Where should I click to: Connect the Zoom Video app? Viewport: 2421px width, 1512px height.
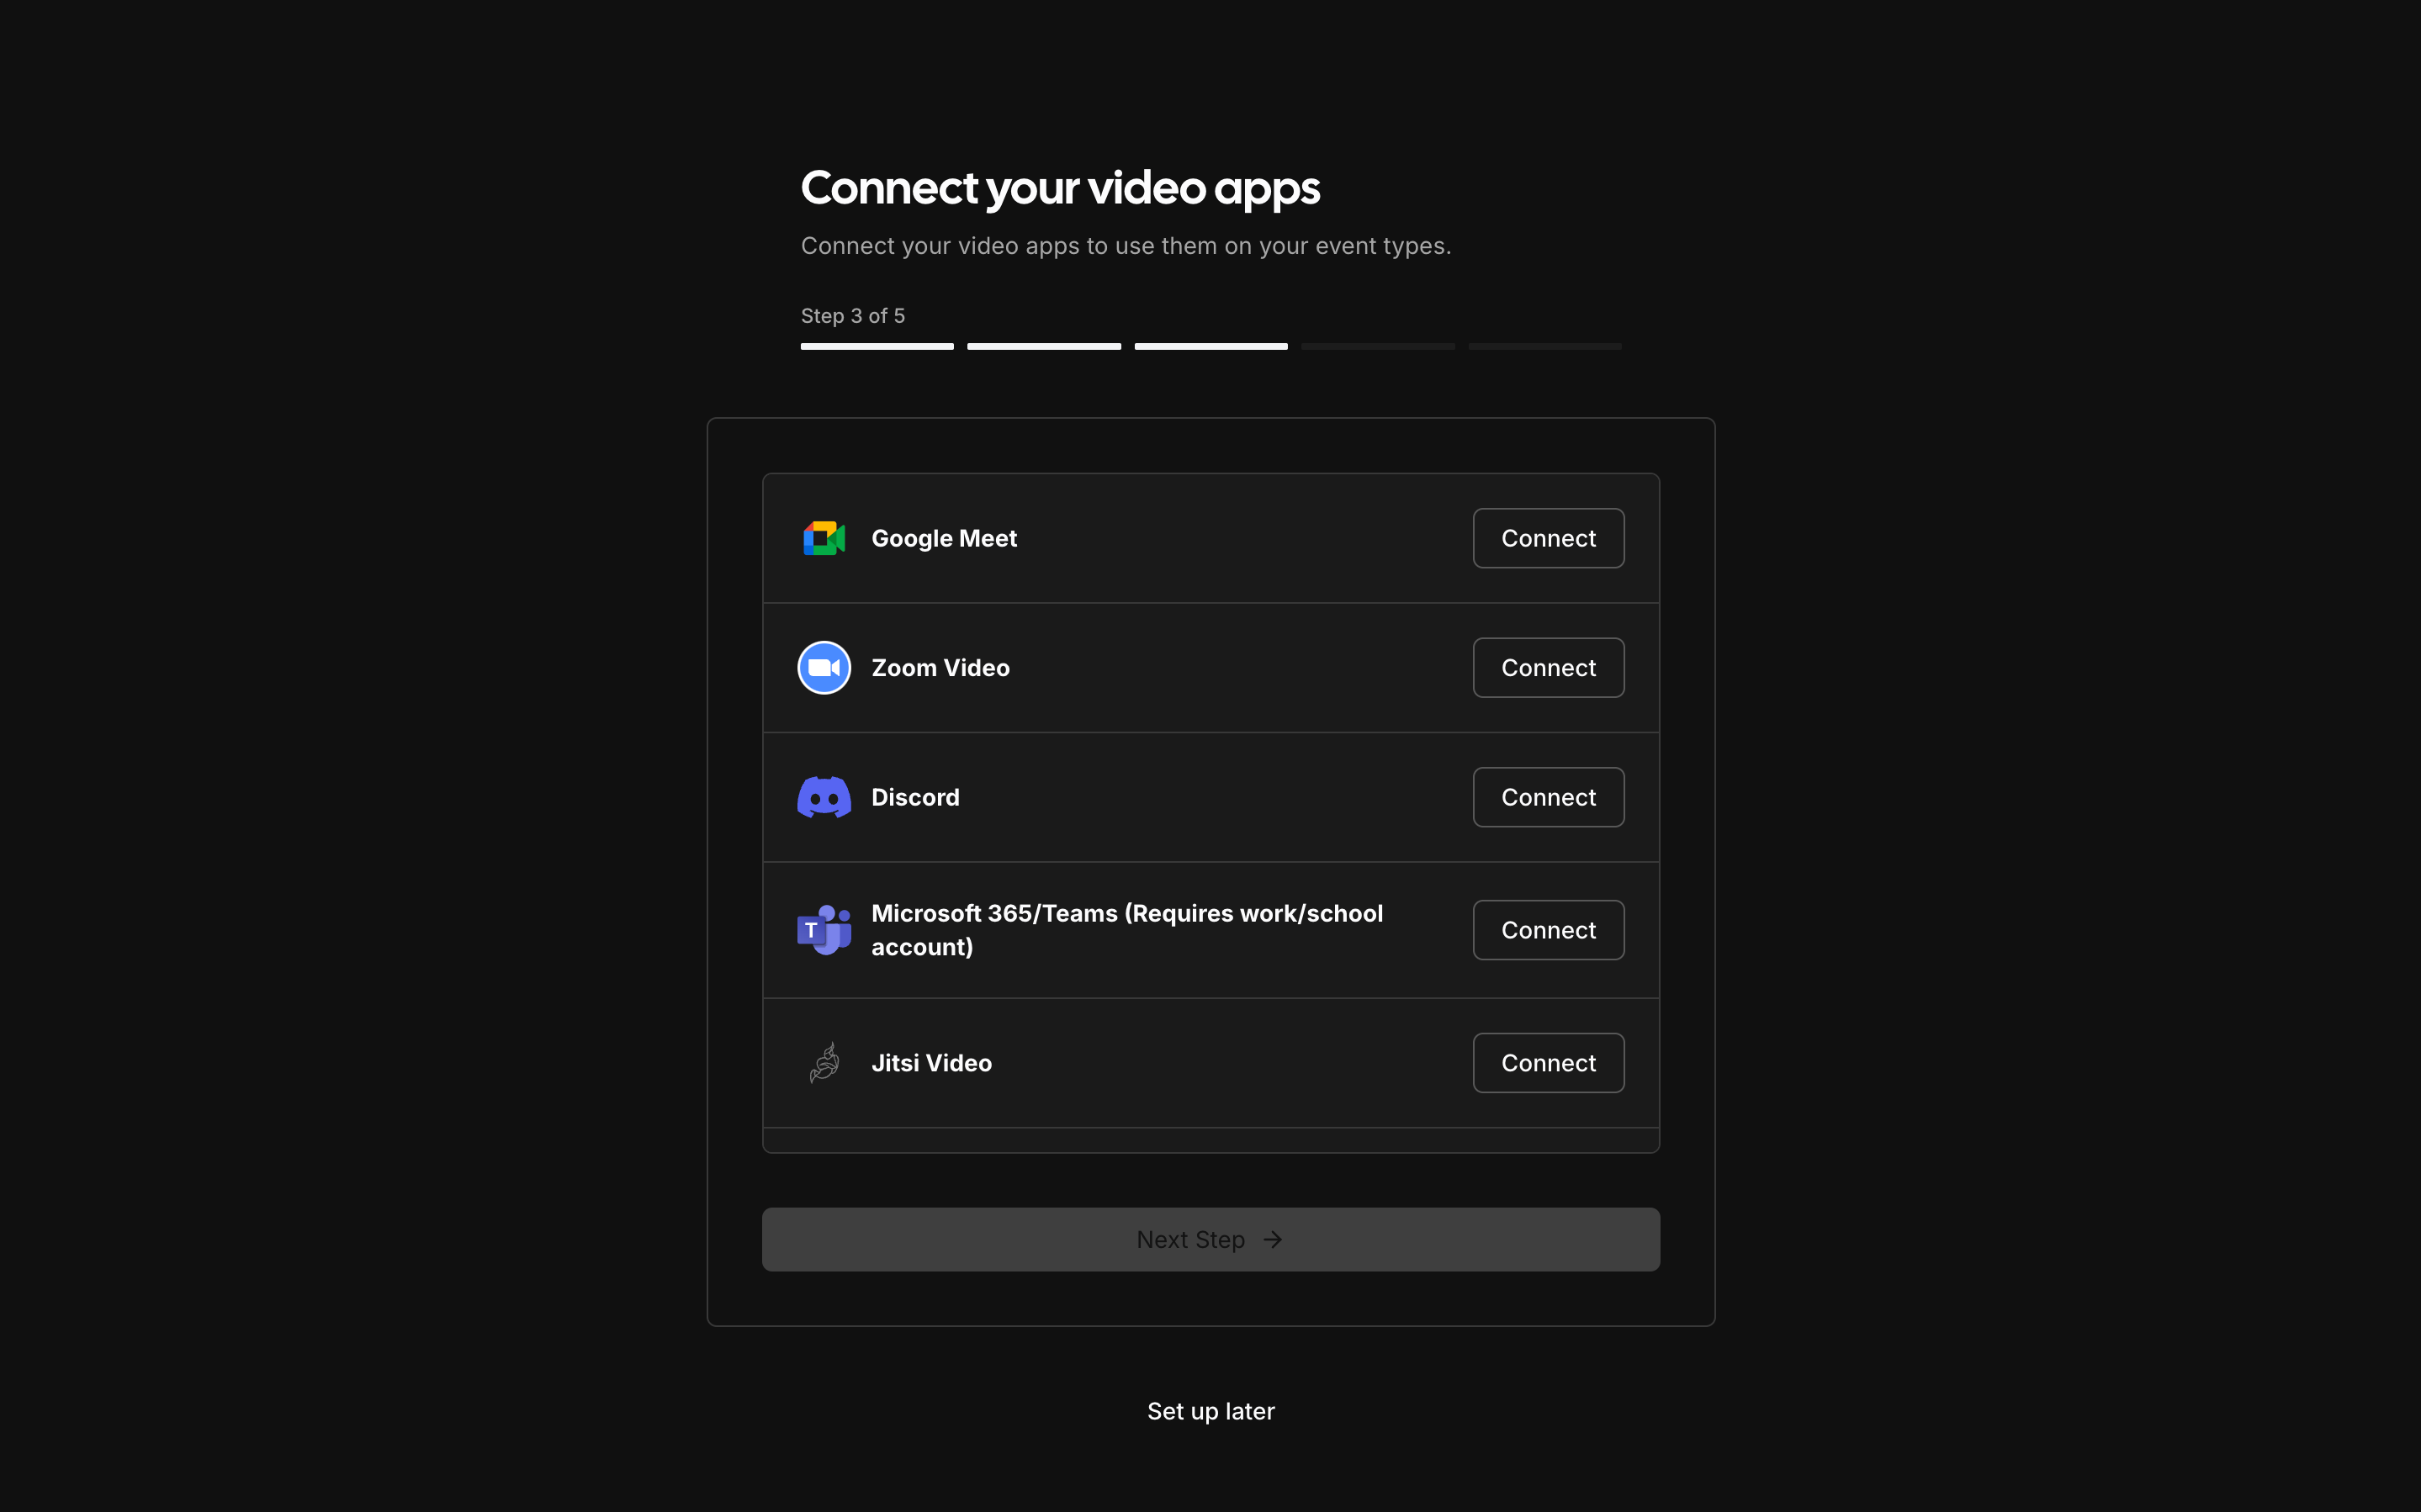point(1547,668)
